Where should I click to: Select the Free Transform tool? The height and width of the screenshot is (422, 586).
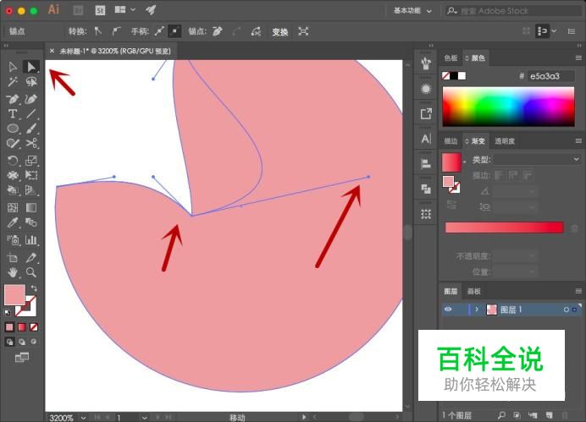[x=31, y=175]
